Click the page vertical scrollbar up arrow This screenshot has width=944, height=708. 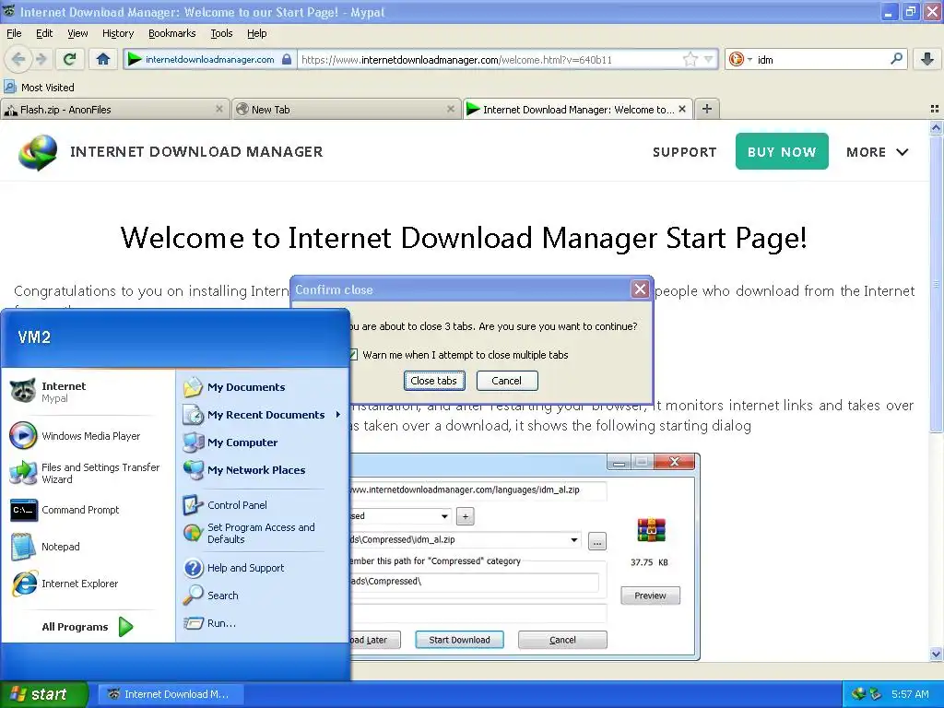pos(936,127)
